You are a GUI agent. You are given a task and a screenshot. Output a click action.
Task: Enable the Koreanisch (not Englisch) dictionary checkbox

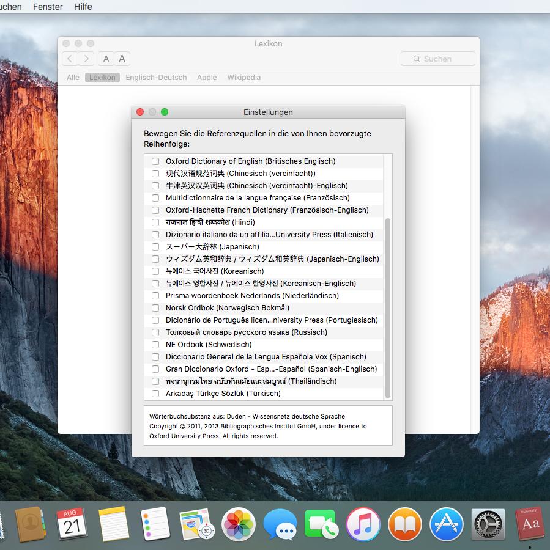[x=155, y=271]
